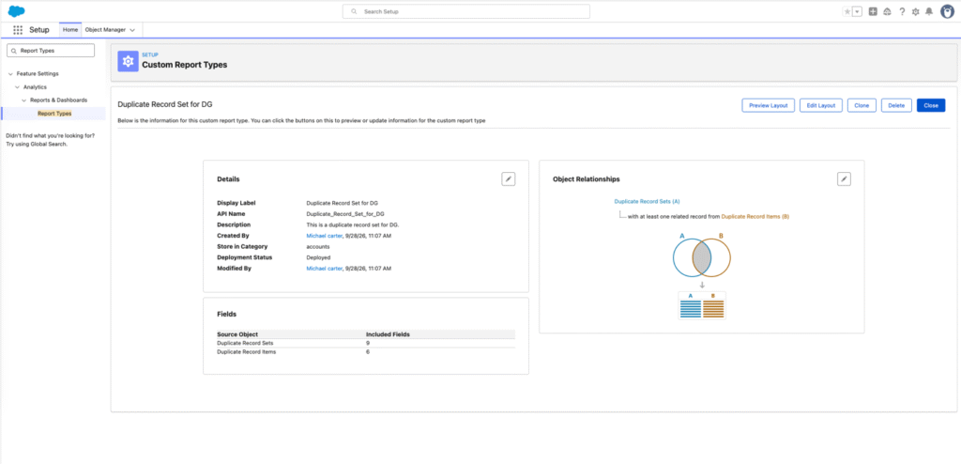The height and width of the screenshot is (464, 961).
Task: Open the user profile avatar
Action: click(x=947, y=11)
